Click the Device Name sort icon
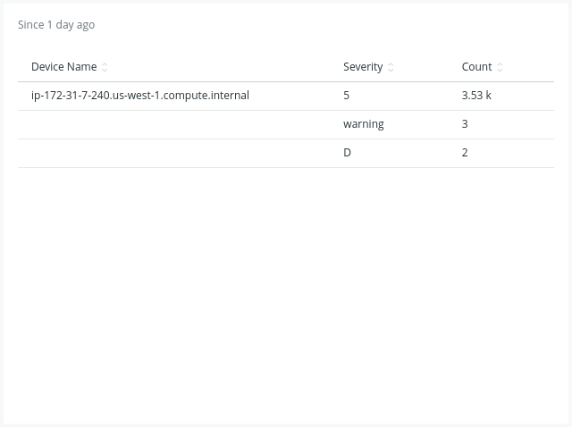 click(105, 67)
